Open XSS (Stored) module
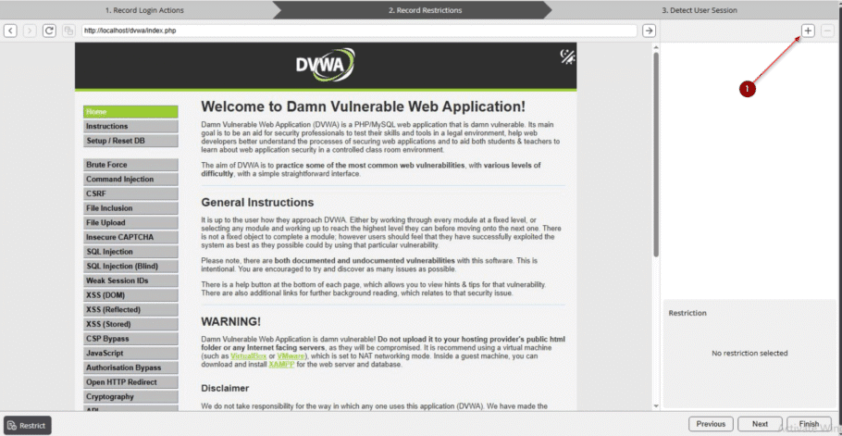Image resolution: width=842 pixels, height=436 pixels. coord(130,324)
